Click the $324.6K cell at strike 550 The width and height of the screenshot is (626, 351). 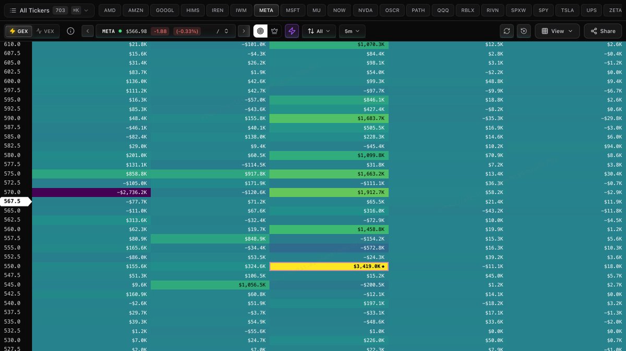pyautogui.click(x=210, y=266)
